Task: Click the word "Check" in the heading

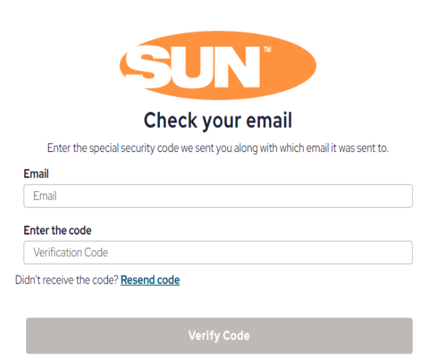Action: (171, 120)
